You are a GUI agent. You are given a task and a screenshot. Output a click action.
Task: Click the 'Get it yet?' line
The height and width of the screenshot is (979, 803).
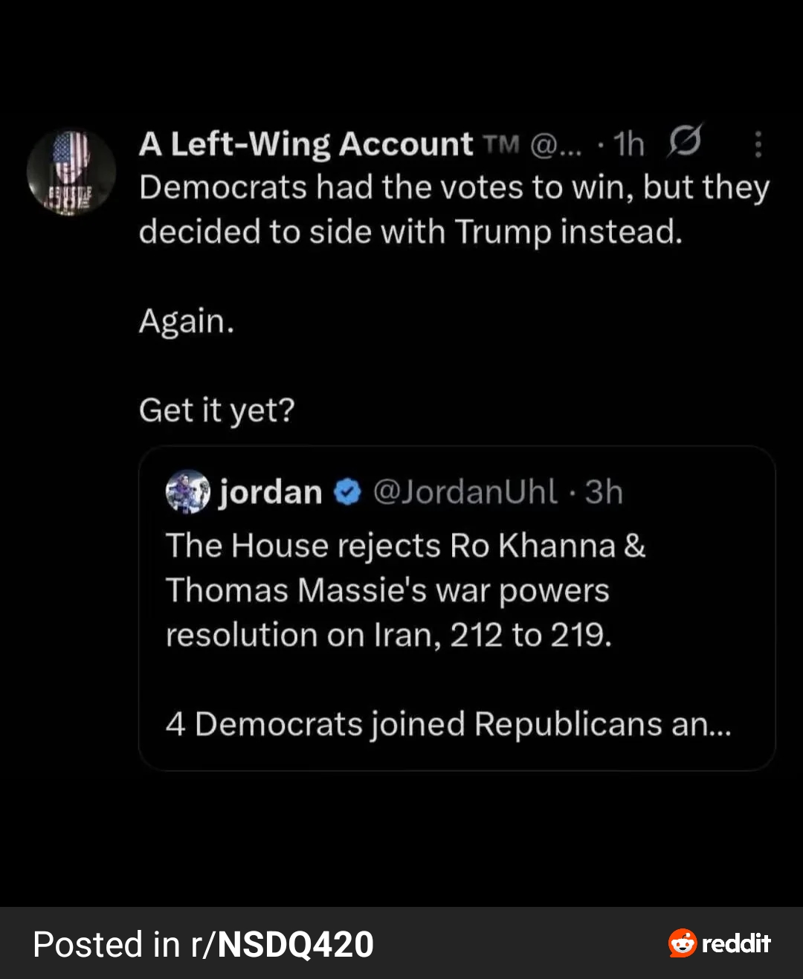coord(217,410)
